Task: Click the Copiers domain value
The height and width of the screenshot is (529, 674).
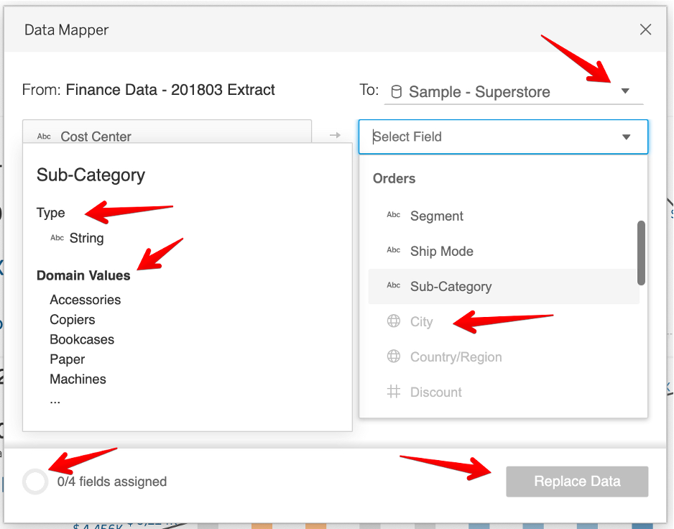Action: pos(72,320)
